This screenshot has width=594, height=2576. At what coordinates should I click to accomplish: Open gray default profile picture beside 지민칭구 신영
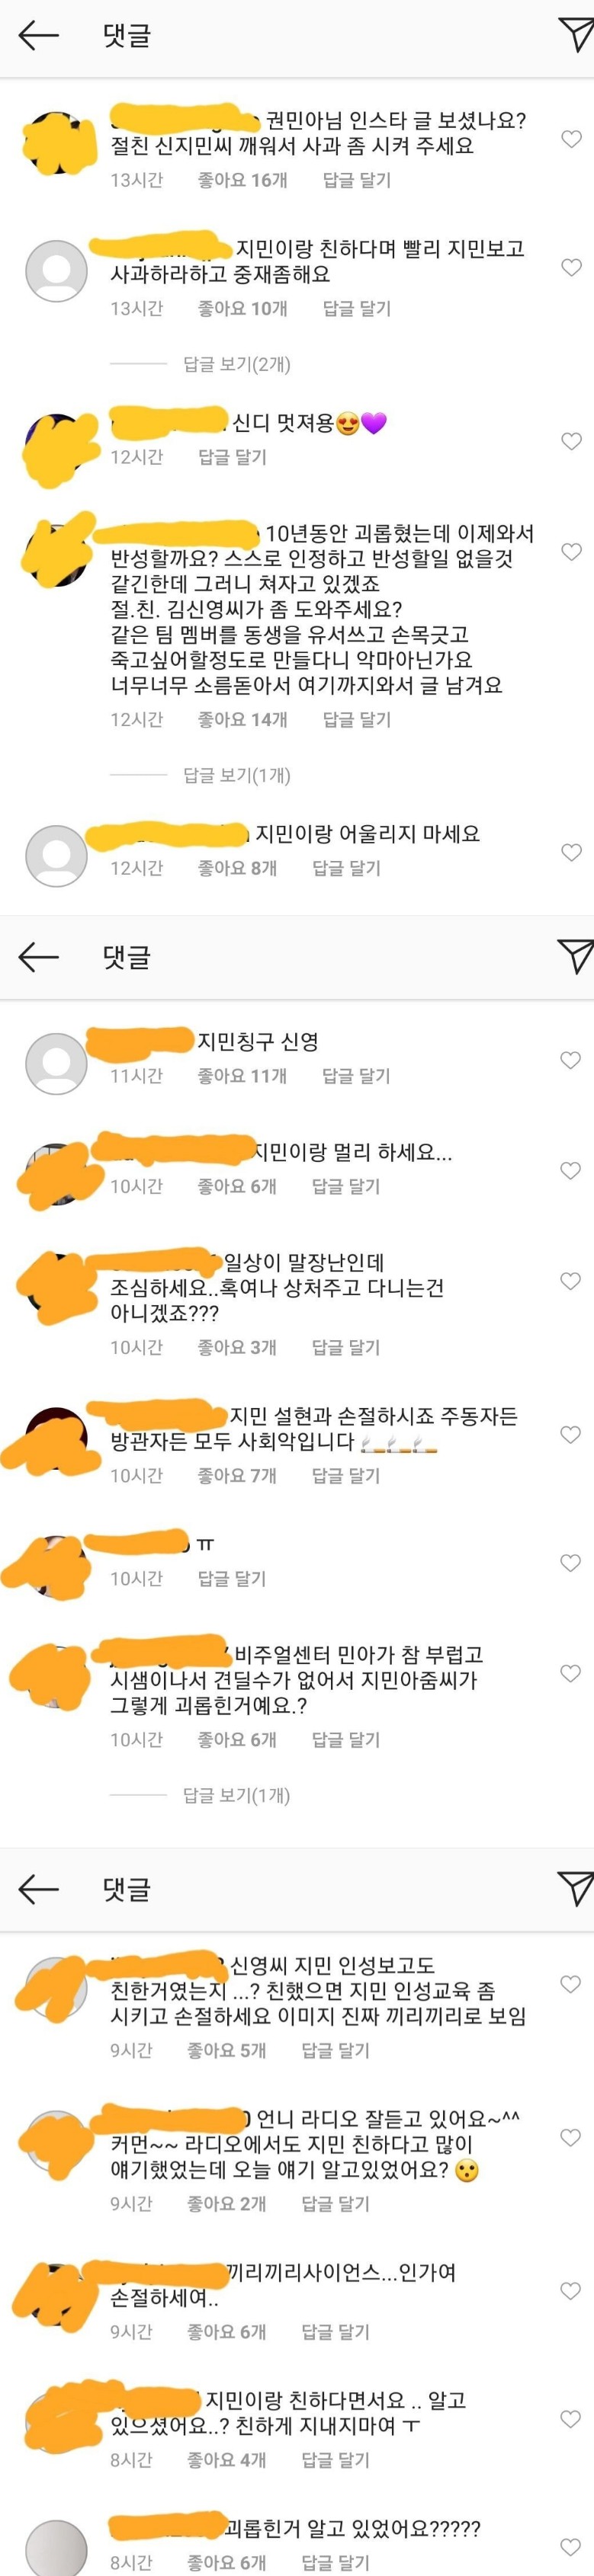tap(56, 1064)
